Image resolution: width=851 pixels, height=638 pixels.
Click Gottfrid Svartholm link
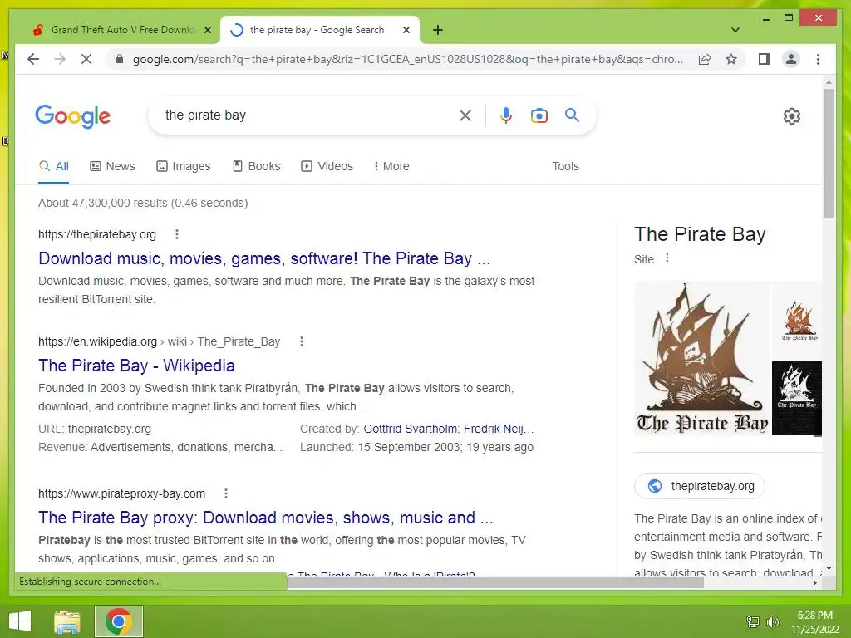[x=411, y=429]
